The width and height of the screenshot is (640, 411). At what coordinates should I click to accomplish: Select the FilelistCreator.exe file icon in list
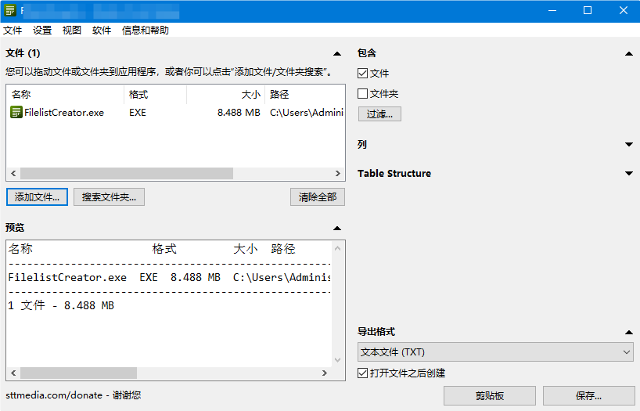pyautogui.click(x=16, y=112)
